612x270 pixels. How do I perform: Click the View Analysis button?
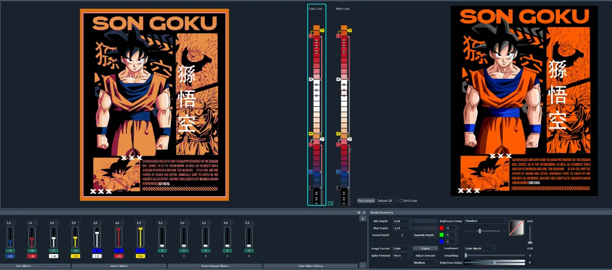click(366, 201)
